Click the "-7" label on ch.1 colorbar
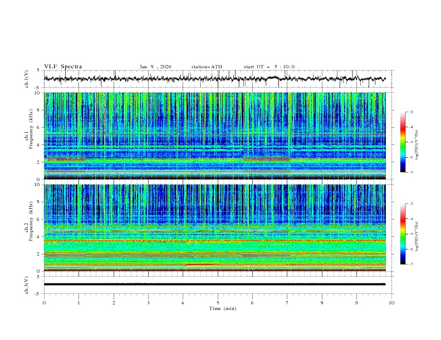 (410, 172)
